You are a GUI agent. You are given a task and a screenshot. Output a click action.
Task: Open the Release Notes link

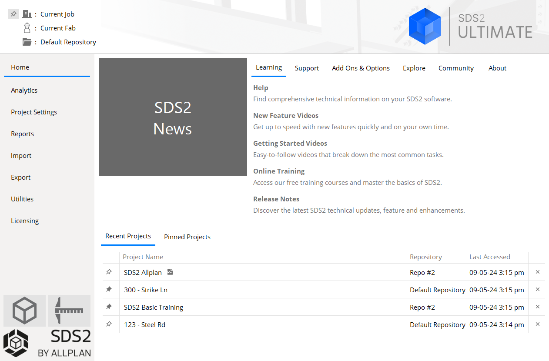click(276, 199)
